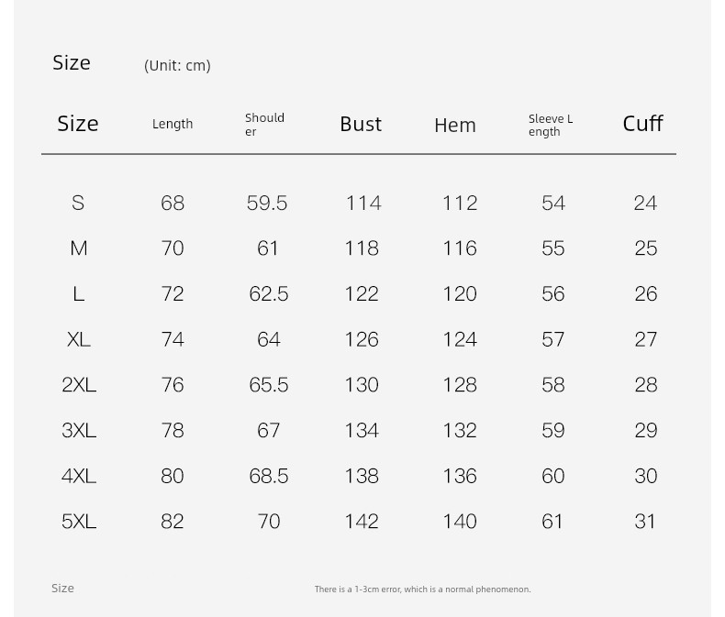The image size is (725, 617).
Task: Select the 2XL size row label
Action: point(79,385)
